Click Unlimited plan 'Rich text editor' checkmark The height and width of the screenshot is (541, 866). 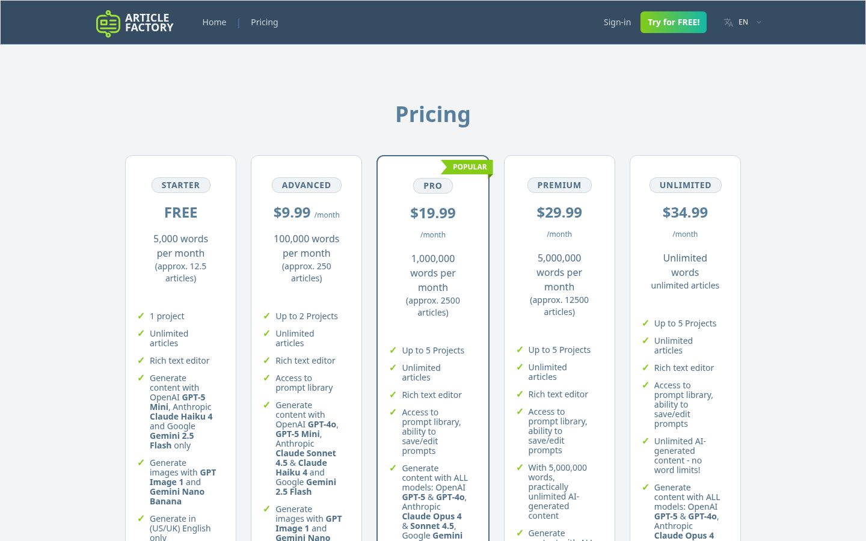click(x=645, y=368)
